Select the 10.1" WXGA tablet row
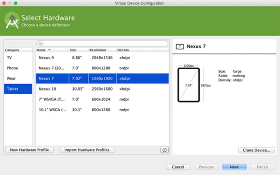Screen dimensions: 280x175 [102, 109]
